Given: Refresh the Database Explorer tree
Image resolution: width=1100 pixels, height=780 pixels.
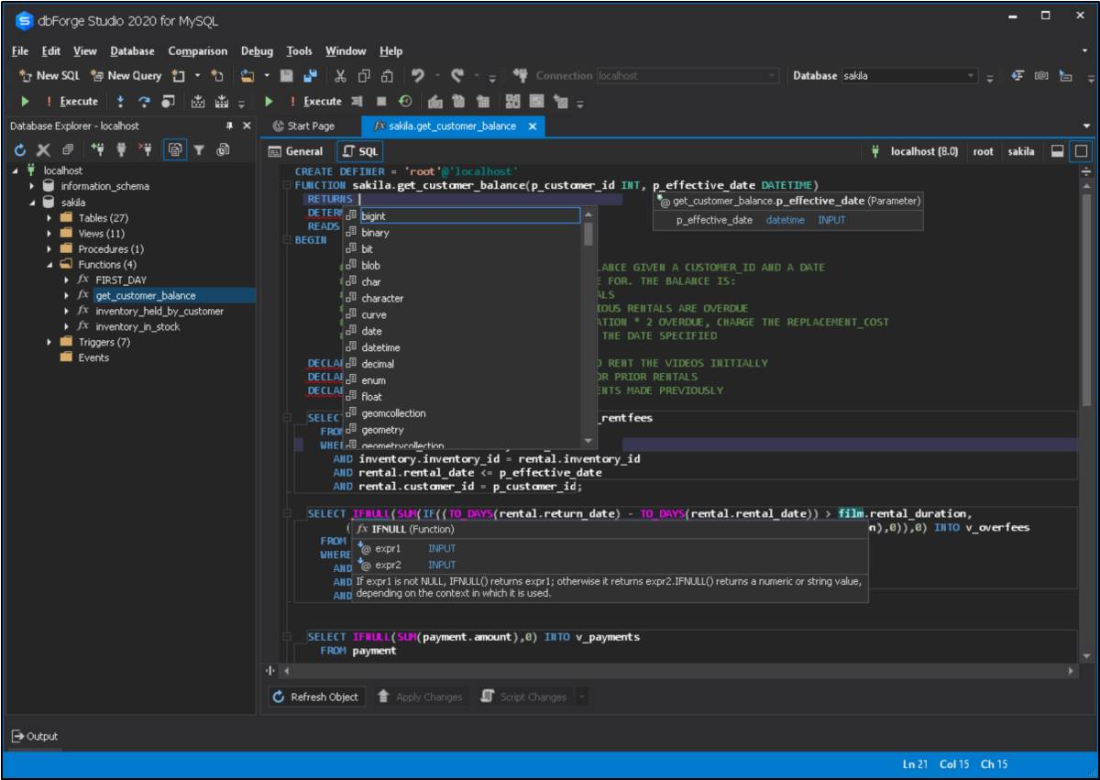Looking at the screenshot, I should [x=19, y=150].
